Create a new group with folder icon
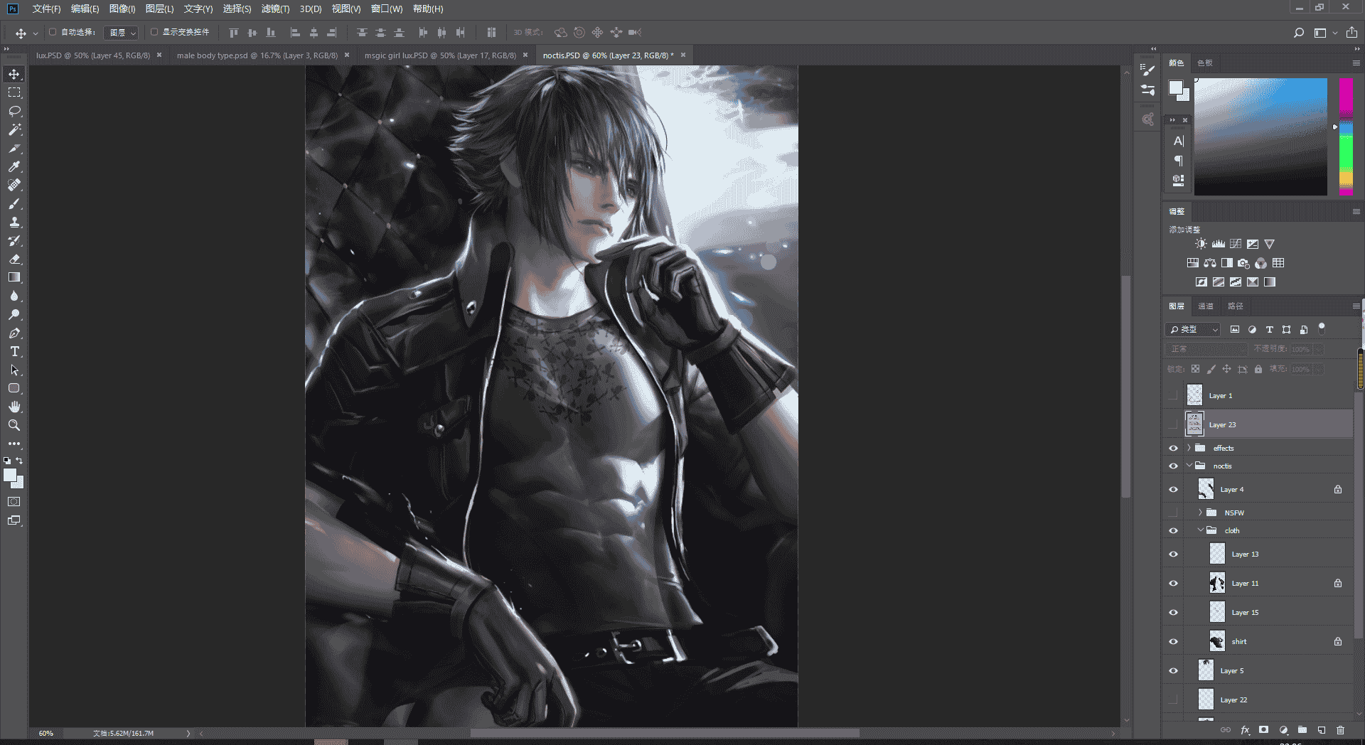 point(1302,730)
